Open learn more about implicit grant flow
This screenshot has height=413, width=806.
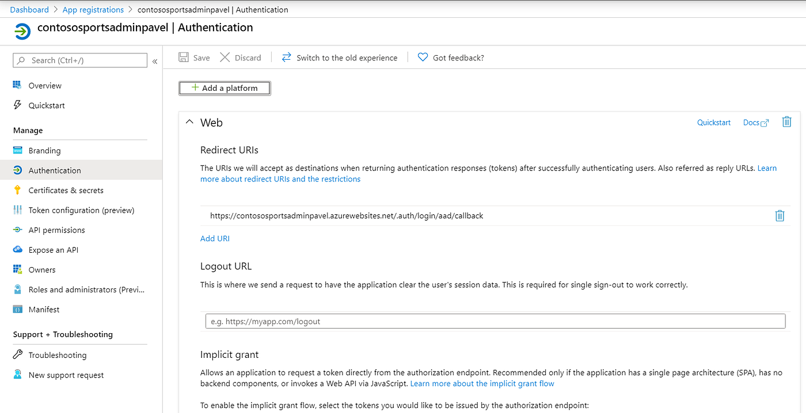pos(482,383)
